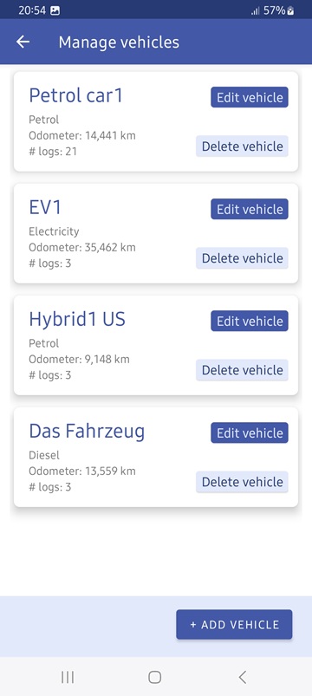312x696 pixels.
Task: Tap the Android recent apps icon
Action: click(x=68, y=677)
